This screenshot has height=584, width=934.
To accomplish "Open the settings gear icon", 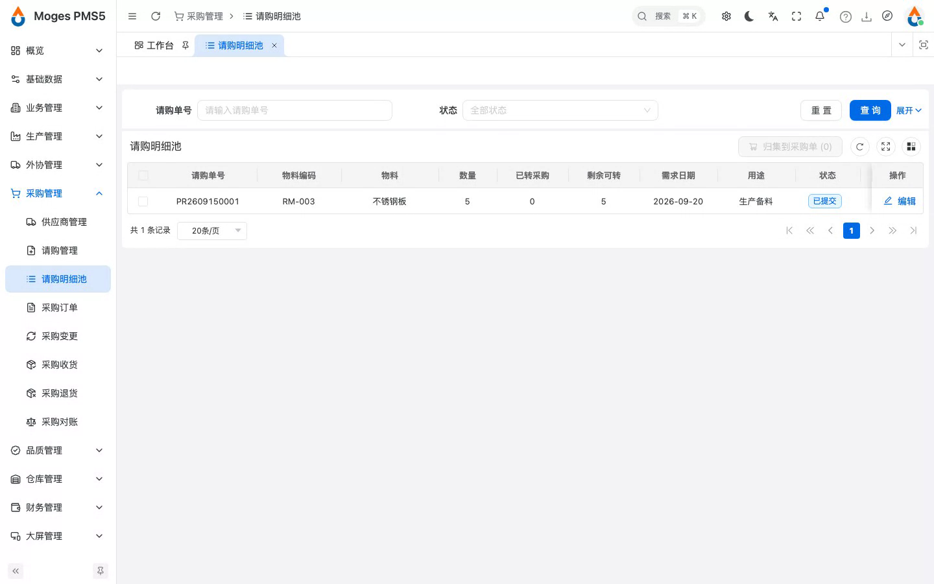I will tap(726, 16).
